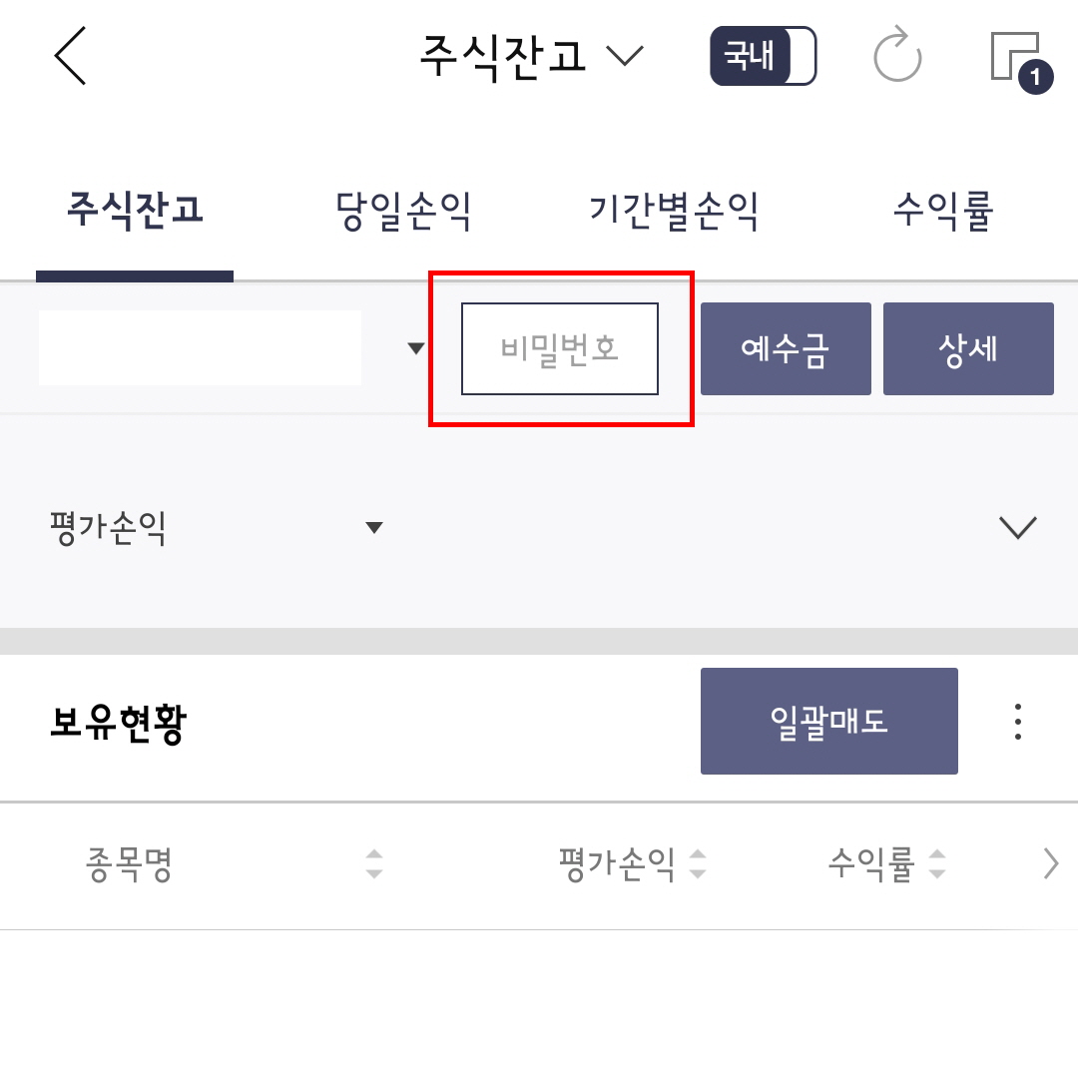This screenshot has width=1078, height=1078.
Task: Go back using the left arrow icon
Action: pyautogui.click(x=70, y=56)
